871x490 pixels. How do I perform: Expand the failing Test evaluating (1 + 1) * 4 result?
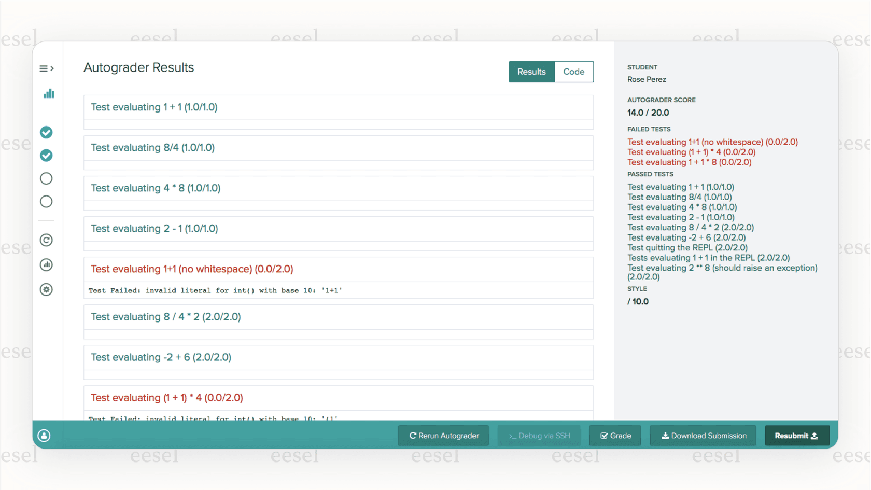(166, 397)
